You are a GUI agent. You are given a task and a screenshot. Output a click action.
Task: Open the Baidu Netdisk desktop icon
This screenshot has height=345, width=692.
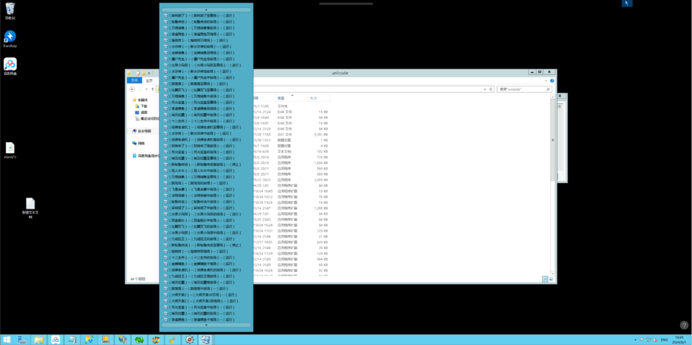click(x=10, y=64)
